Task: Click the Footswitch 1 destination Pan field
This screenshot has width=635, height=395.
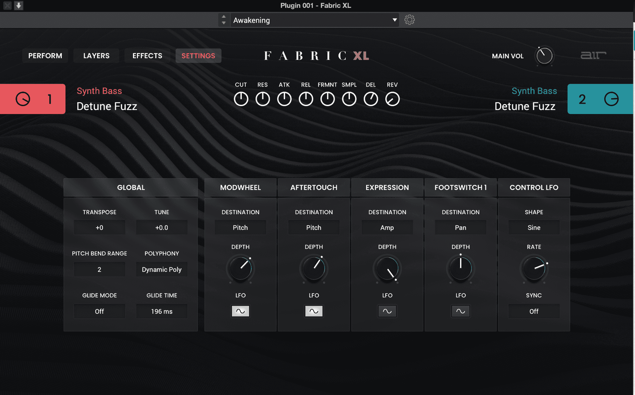Action: pyautogui.click(x=460, y=227)
